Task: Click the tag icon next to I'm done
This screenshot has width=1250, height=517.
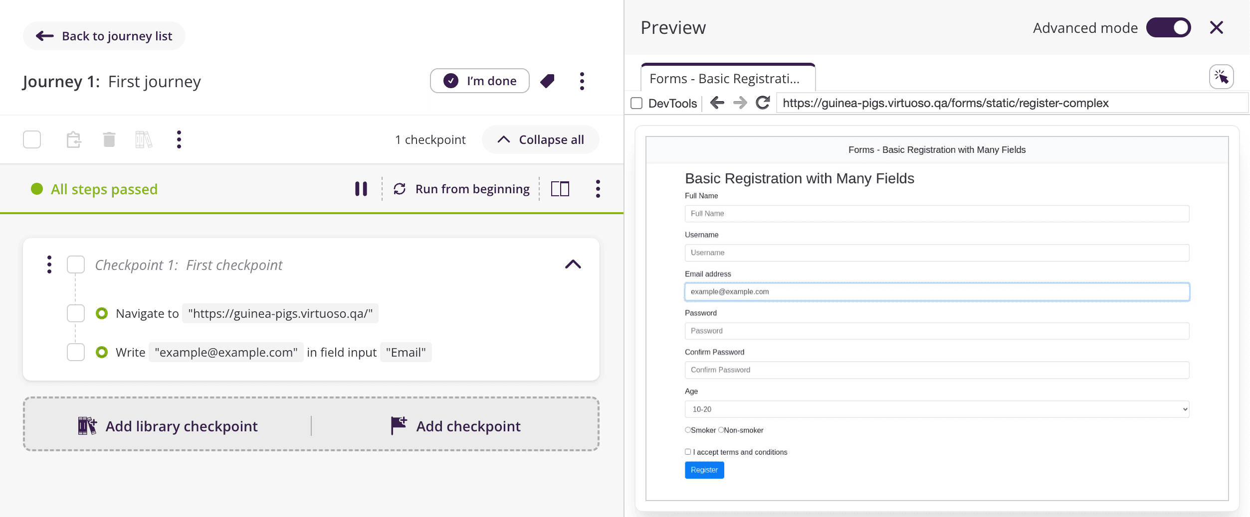Action: point(547,81)
